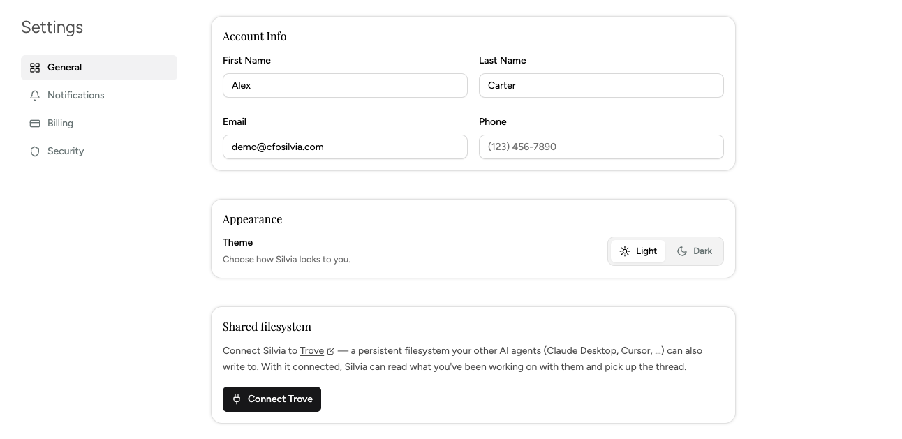Click the empty Phone number field

coord(601,147)
